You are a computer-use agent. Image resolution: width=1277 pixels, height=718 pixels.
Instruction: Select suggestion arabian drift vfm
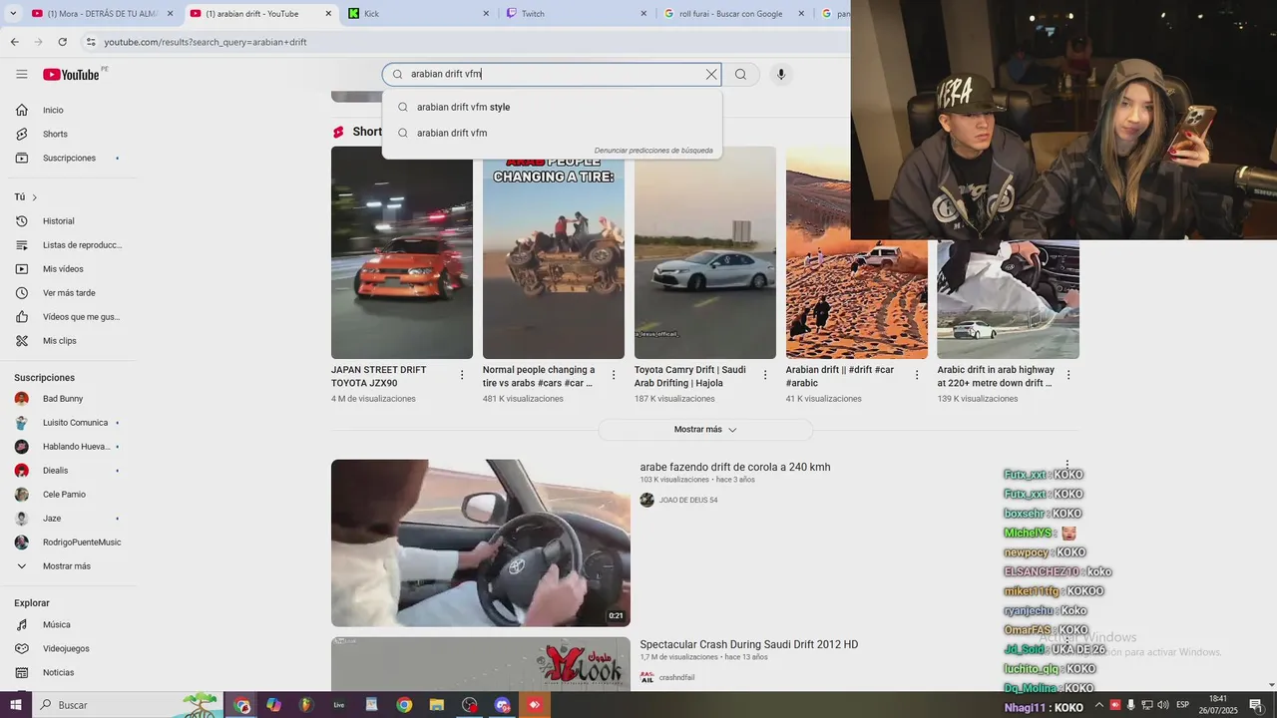tap(552, 133)
